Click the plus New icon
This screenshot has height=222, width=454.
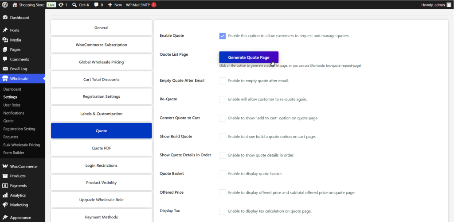pyautogui.click(x=110, y=4)
